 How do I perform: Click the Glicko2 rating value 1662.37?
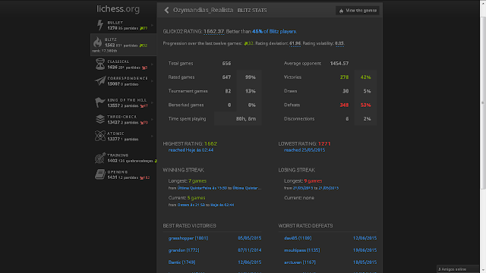(214, 32)
